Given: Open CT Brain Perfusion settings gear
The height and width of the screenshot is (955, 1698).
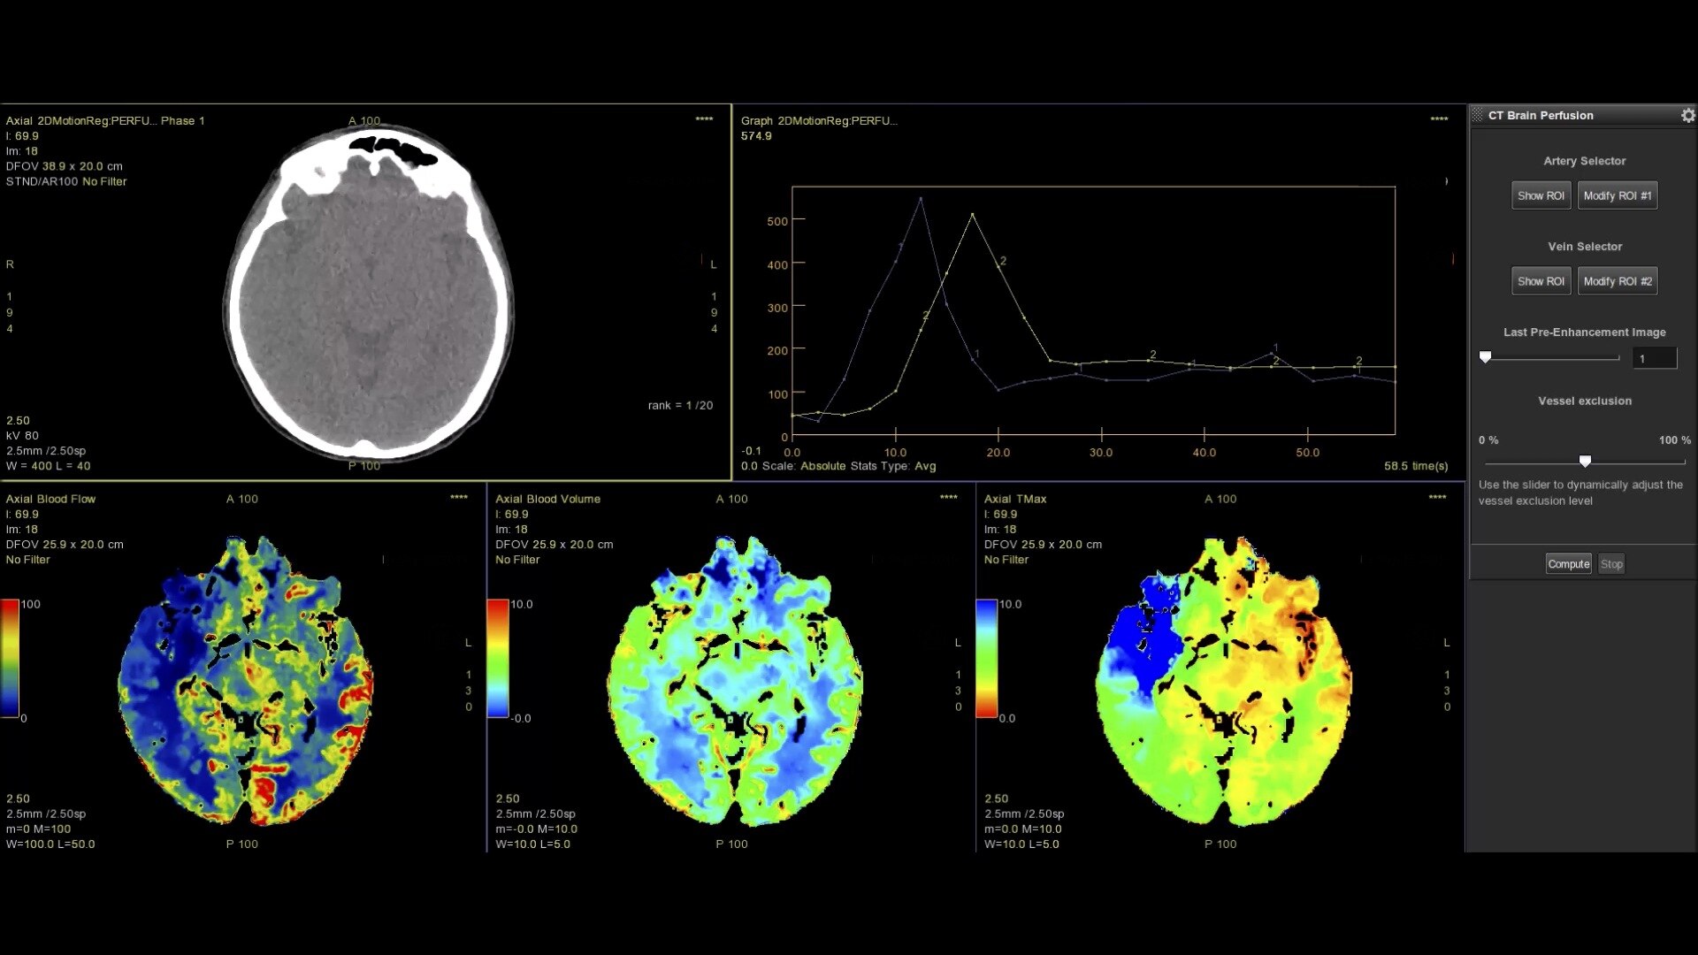Looking at the screenshot, I should [1687, 116].
